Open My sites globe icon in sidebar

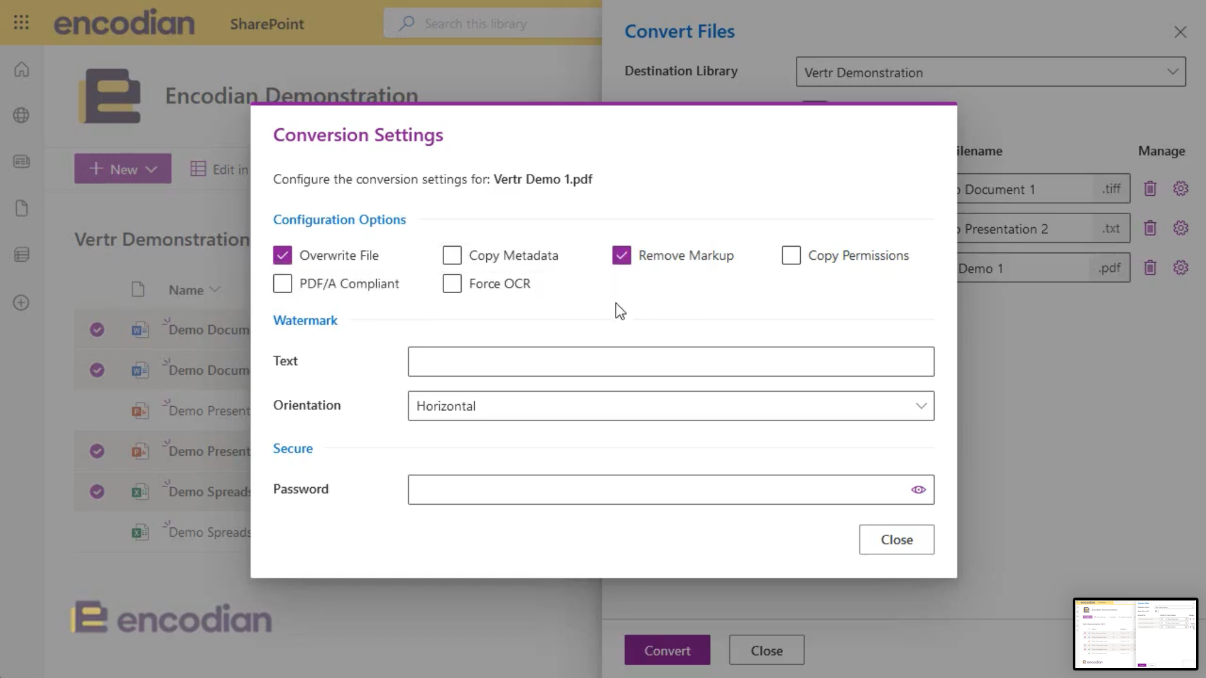tap(21, 116)
